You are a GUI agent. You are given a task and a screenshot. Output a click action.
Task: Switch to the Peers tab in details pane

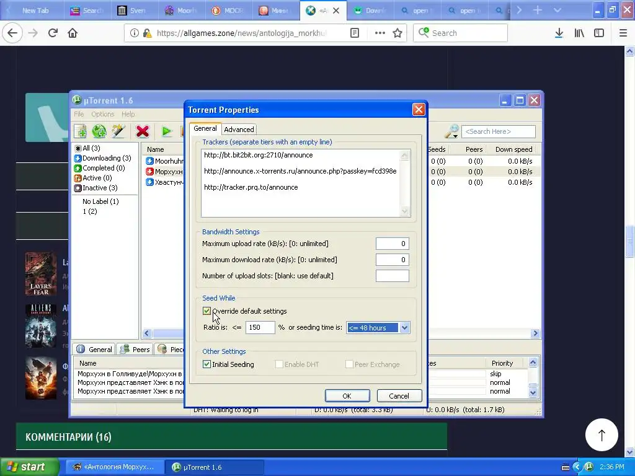pos(135,350)
